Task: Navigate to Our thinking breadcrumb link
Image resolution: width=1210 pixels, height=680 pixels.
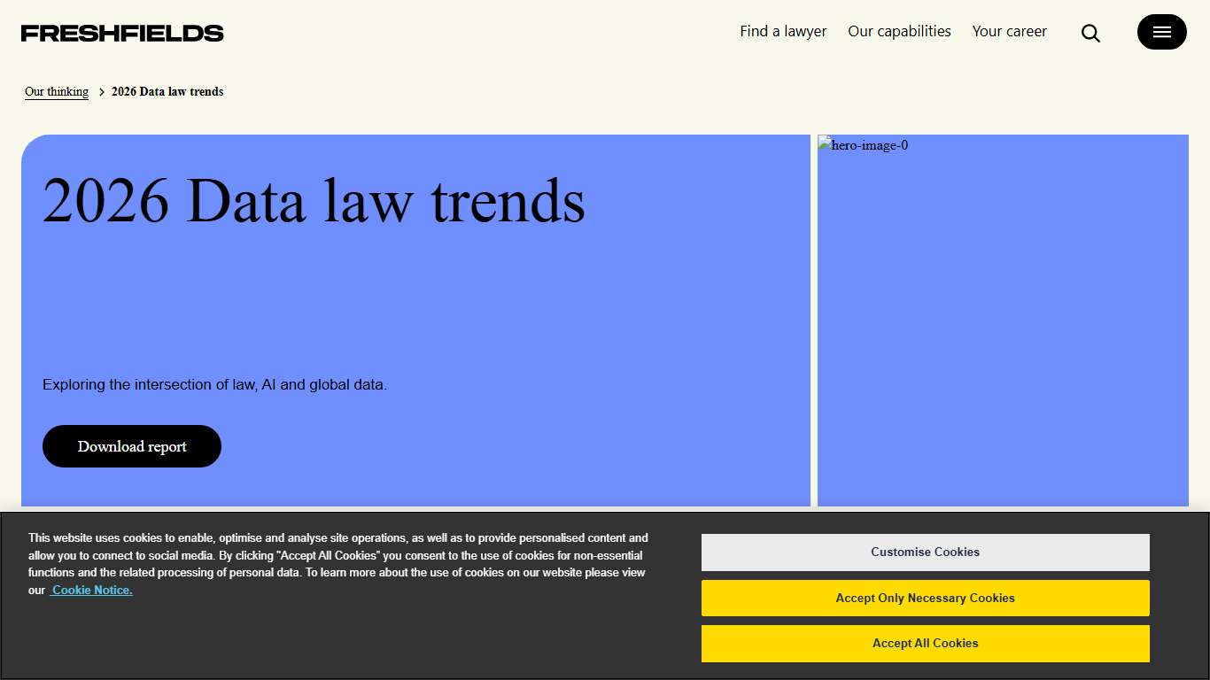Action: (x=56, y=91)
